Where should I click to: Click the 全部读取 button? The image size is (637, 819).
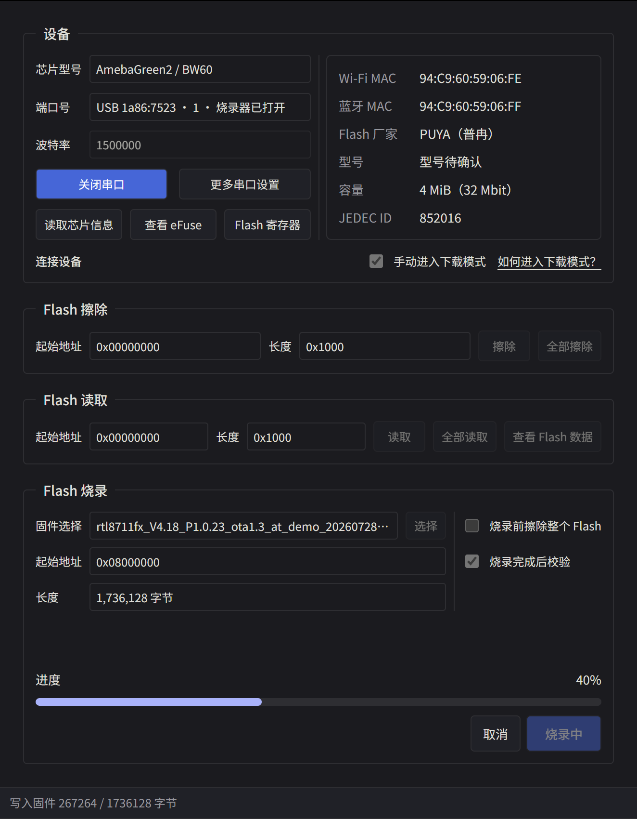click(x=465, y=436)
